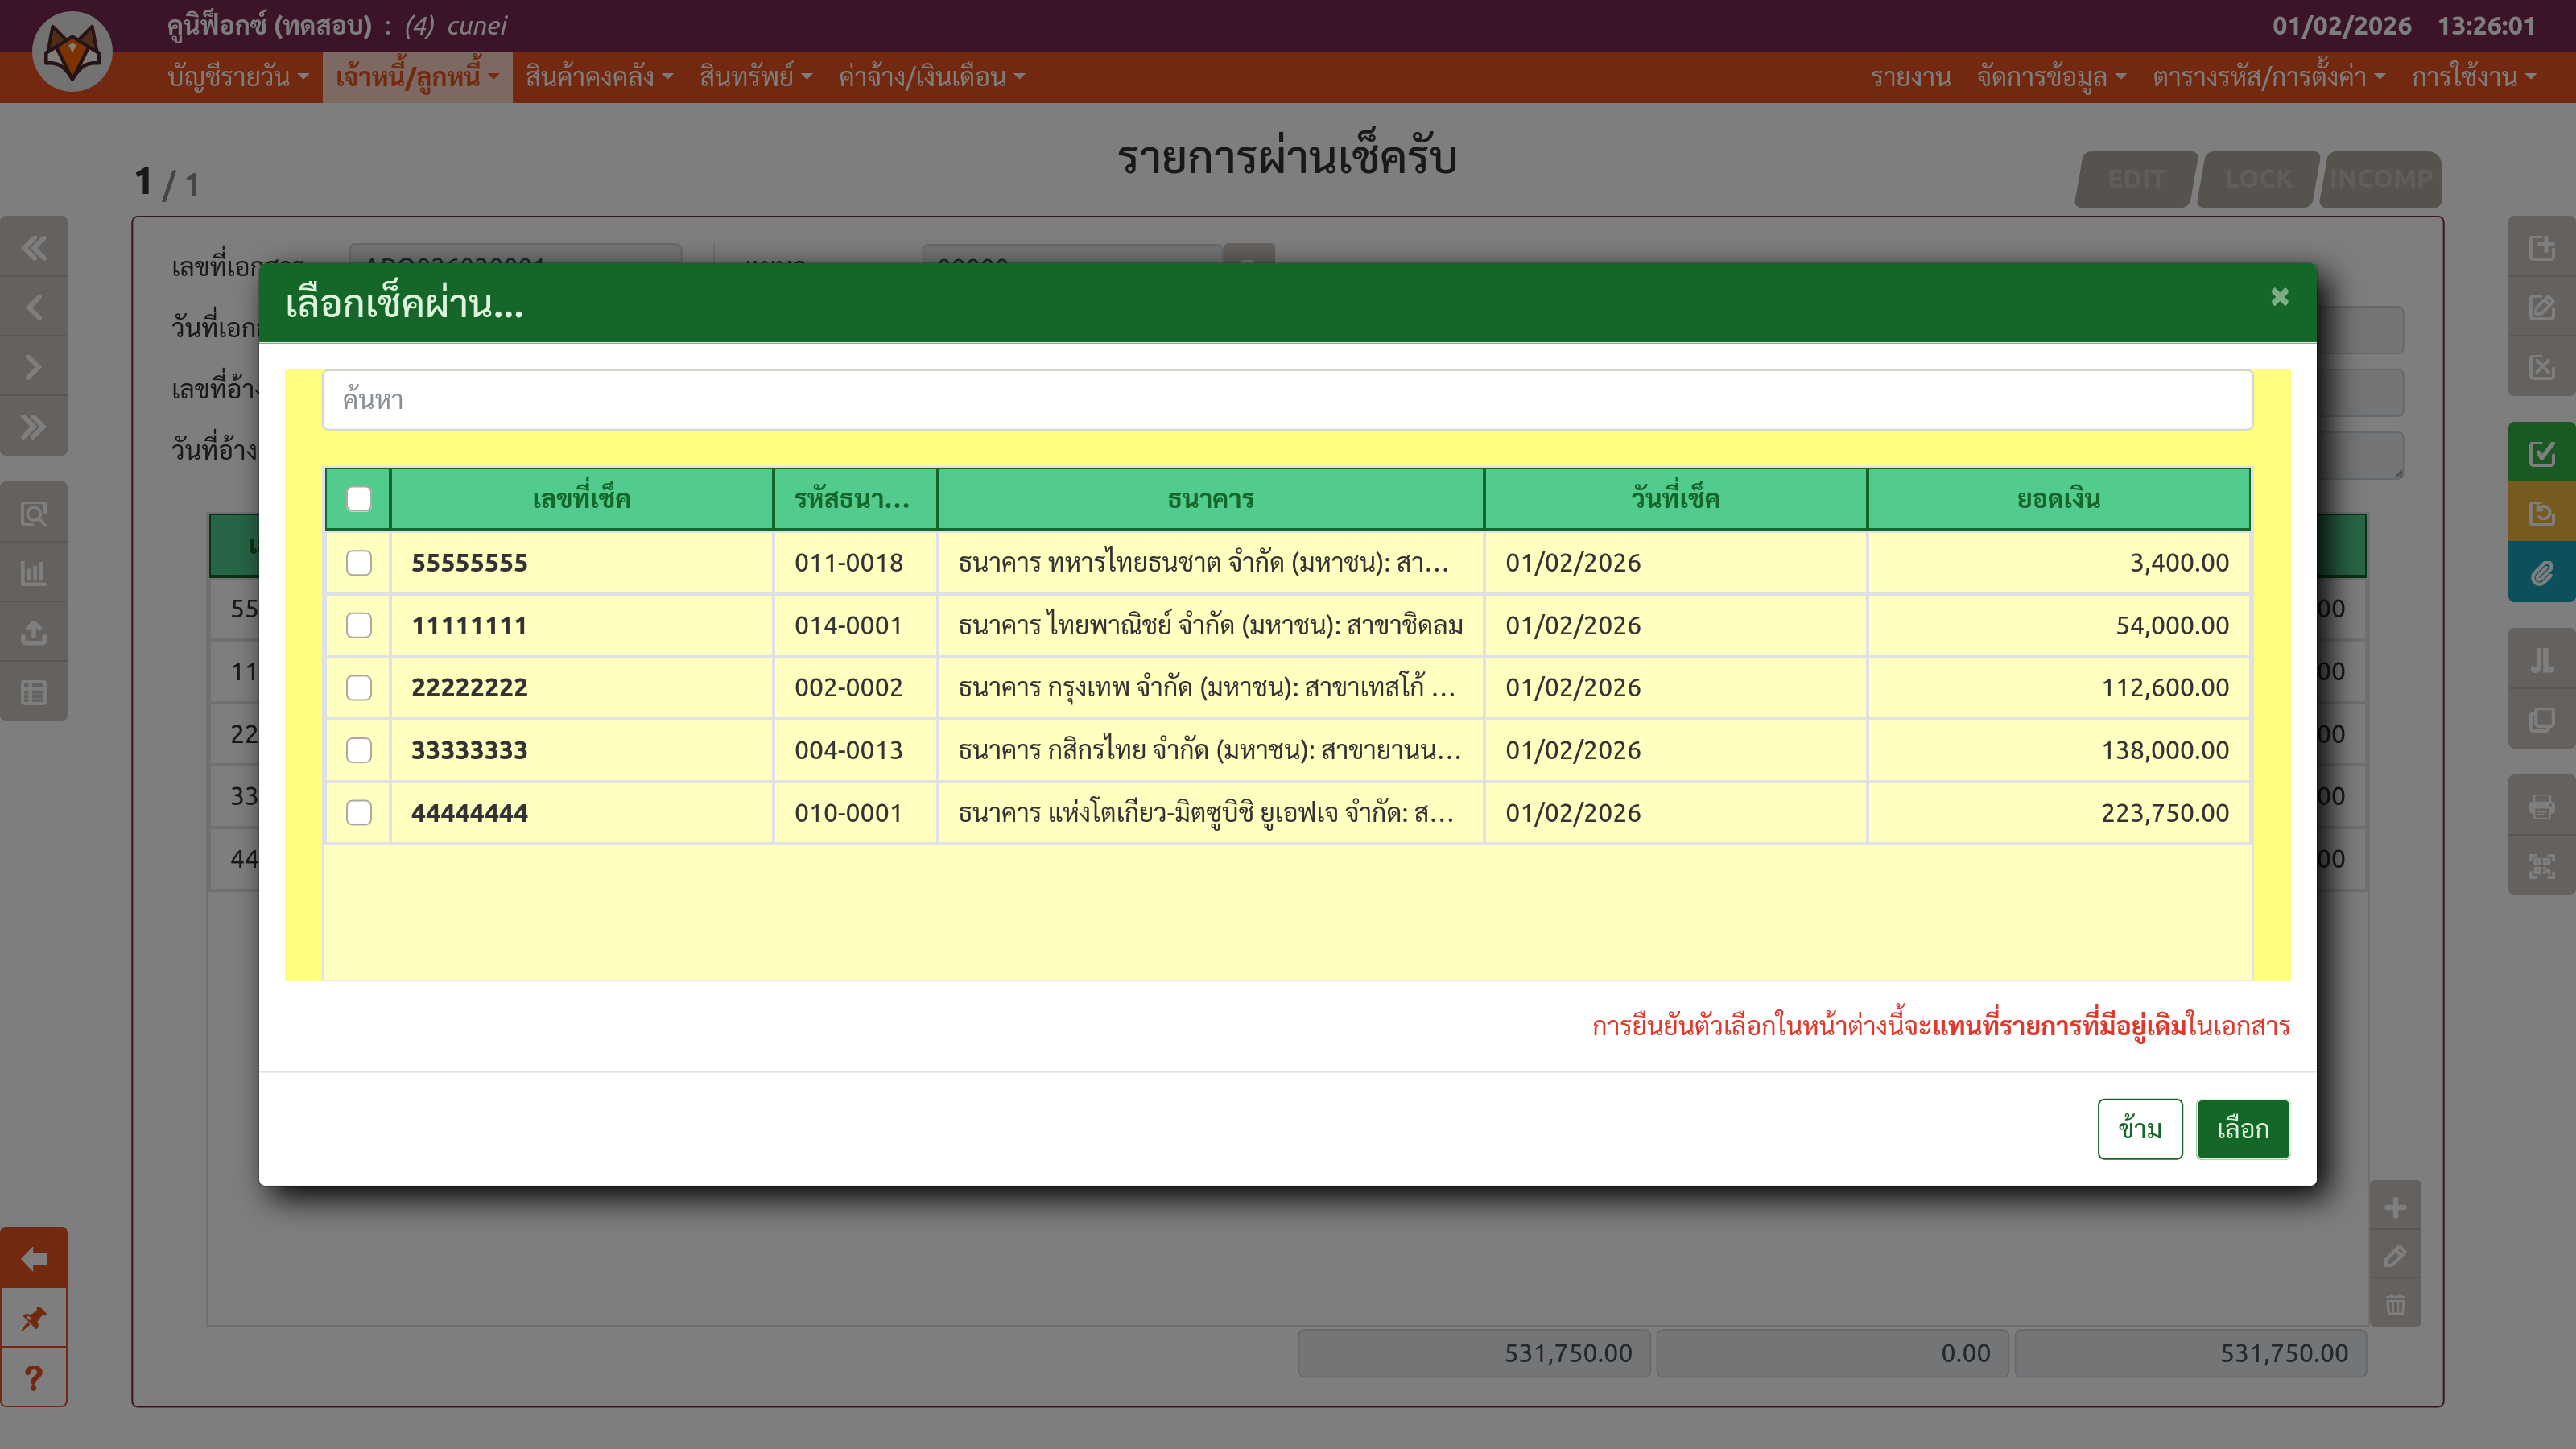The width and height of the screenshot is (2576, 1449).
Task: Tick the checkbox for cheque 33333333
Action: 359,750
